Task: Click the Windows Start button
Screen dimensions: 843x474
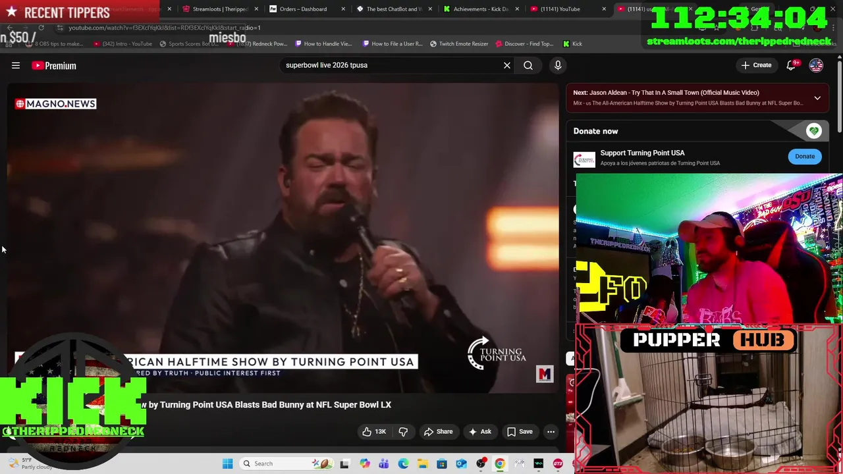Action: (x=228, y=463)
